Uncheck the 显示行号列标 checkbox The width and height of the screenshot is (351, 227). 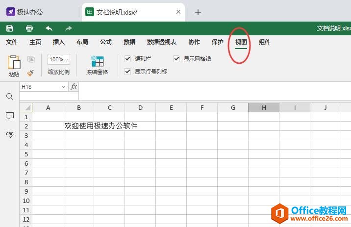tap(127, 72)
